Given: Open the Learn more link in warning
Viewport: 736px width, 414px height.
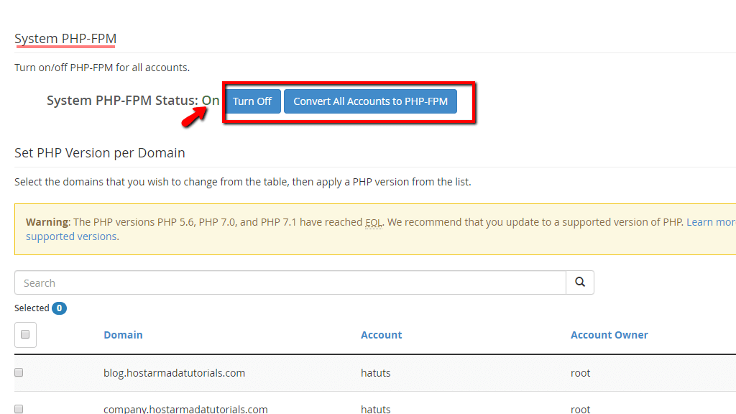Looking at the screenshot, I should click(711, 222).
